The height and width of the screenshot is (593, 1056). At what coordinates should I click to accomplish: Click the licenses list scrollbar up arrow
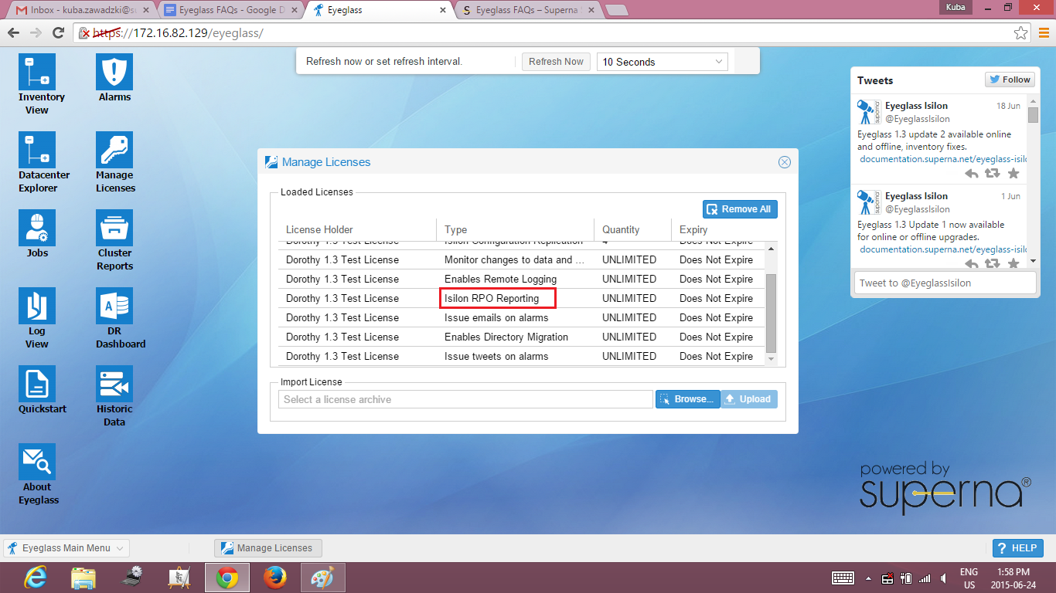point(770,249)
